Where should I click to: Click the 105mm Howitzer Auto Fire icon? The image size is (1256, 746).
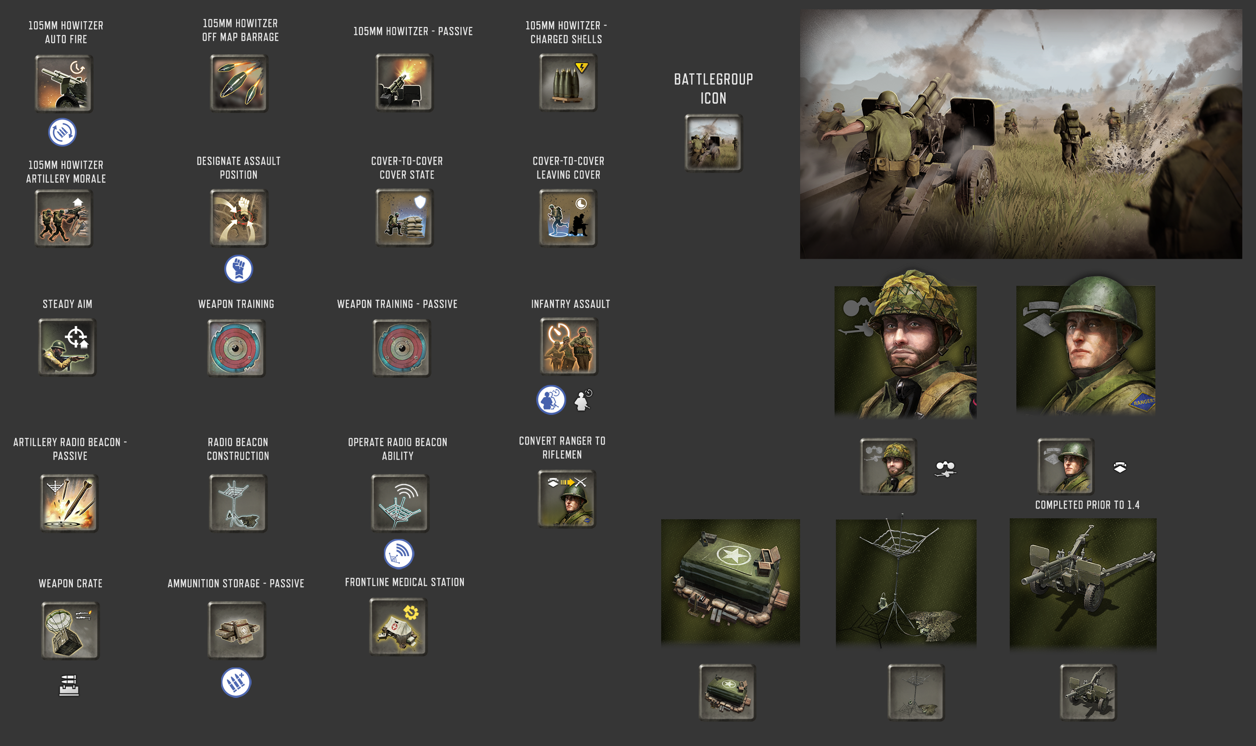click(64, 83)
